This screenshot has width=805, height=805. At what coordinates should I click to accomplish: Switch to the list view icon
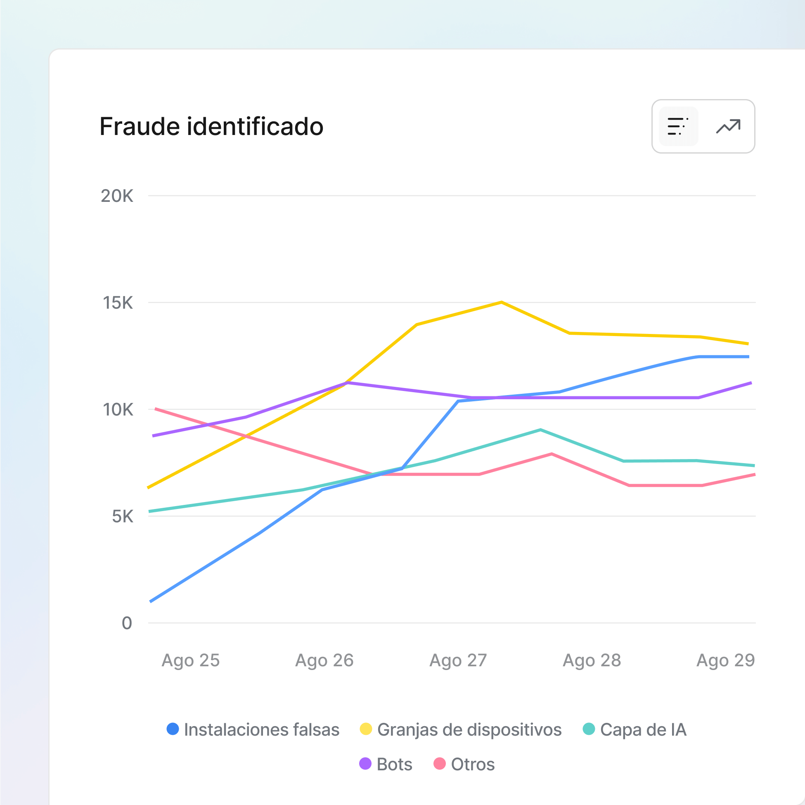point(678,126)
